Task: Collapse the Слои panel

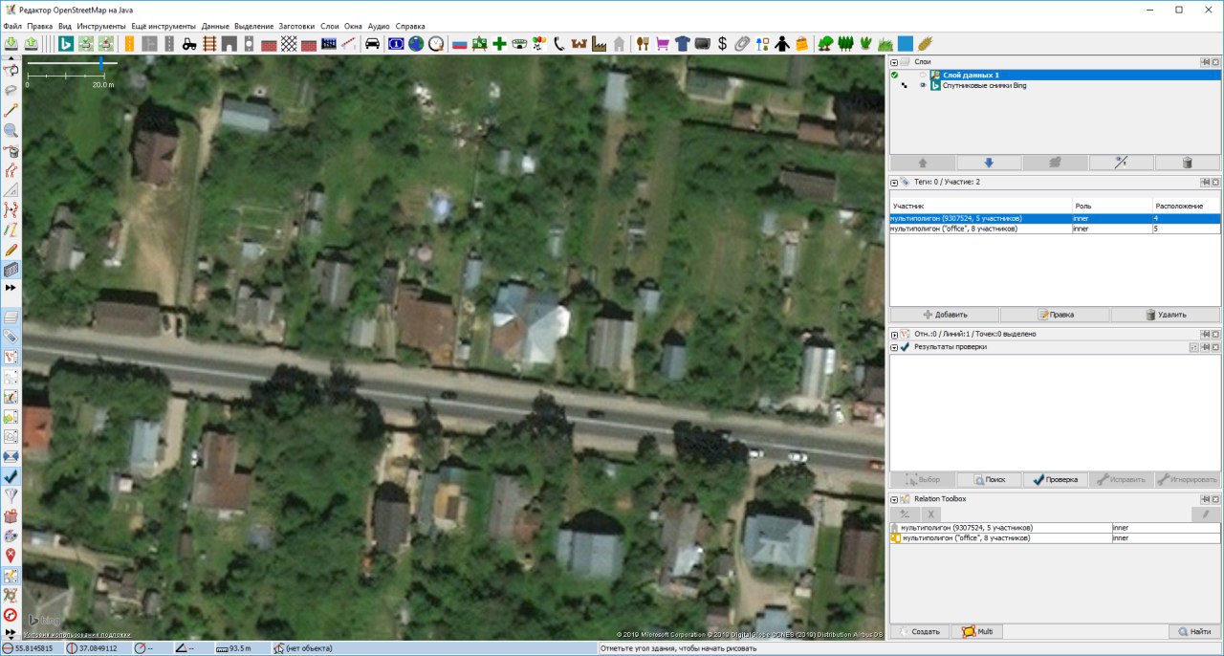Action: [894, 61]
